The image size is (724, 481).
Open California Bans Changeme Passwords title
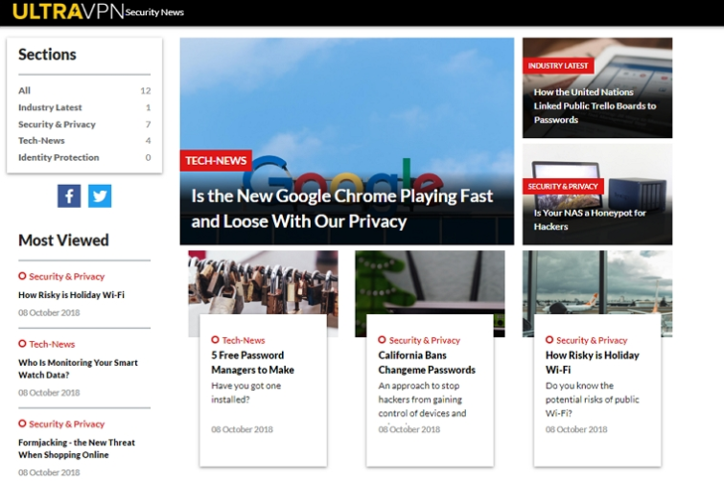click(427, 362)
